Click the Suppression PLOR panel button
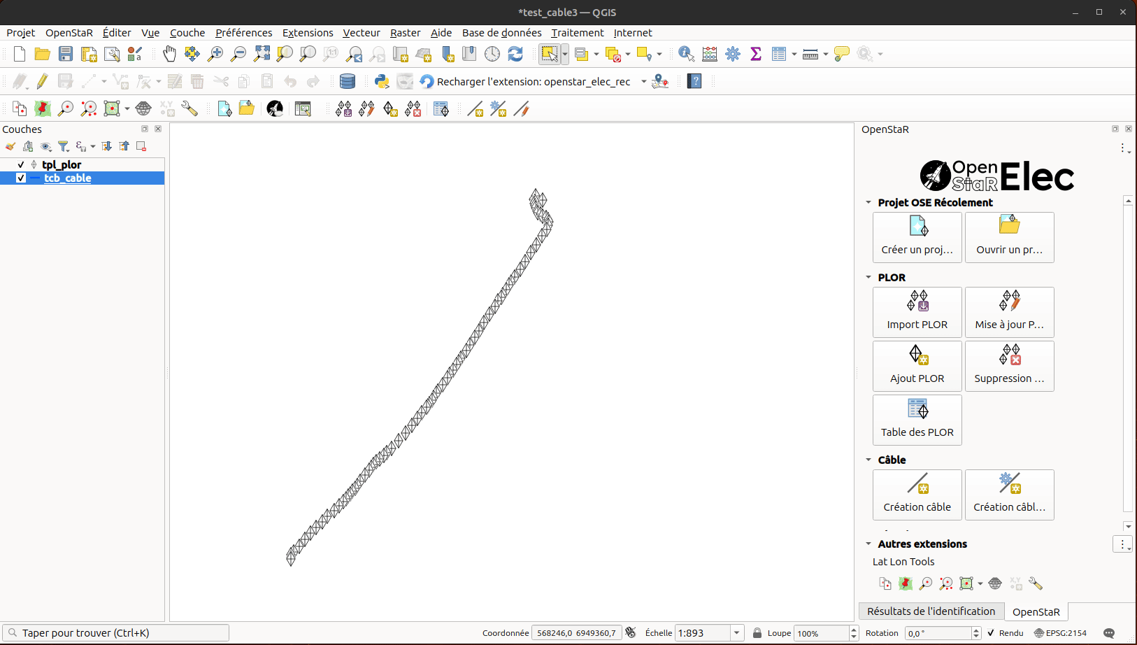 1010,367
